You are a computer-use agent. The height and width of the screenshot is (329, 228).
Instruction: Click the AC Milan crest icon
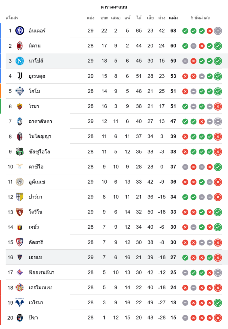(20, 46)
